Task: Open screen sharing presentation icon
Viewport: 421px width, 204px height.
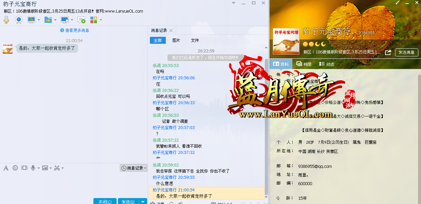Action: [31, 20]
